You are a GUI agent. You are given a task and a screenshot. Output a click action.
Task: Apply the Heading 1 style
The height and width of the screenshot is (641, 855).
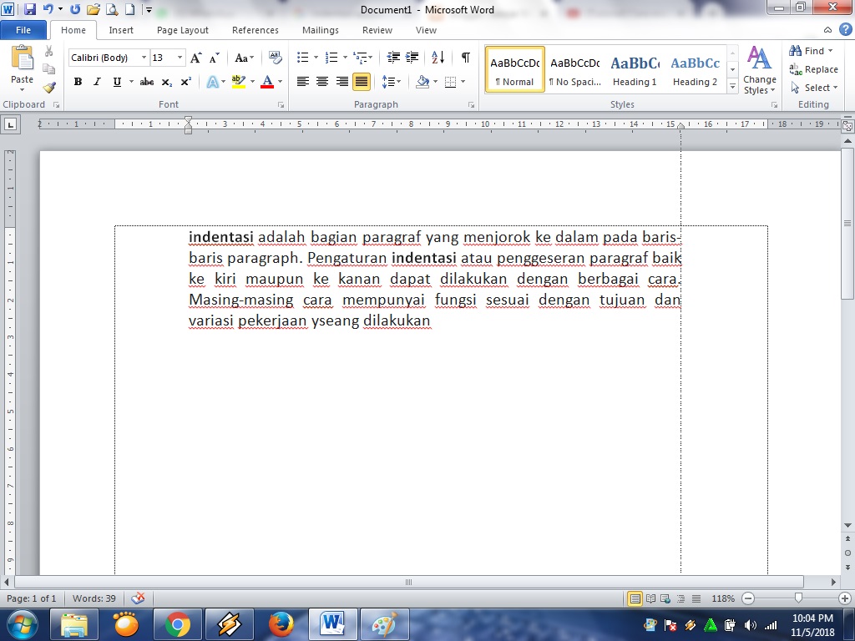coord(635,69)
